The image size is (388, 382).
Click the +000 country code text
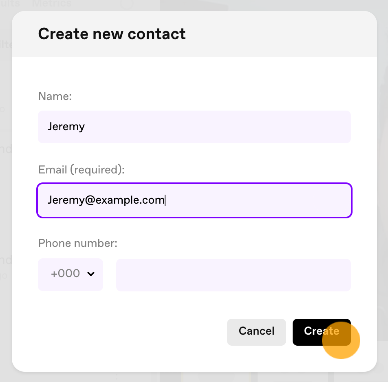point(65,273)
